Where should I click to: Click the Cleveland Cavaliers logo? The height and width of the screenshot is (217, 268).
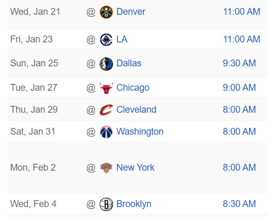(106, 110)
